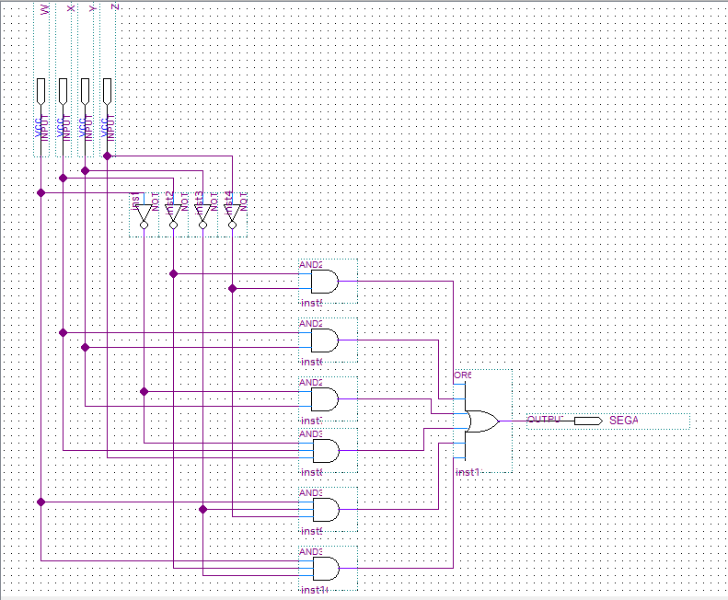Select the third AND2 gate from top

pos(324,399)
